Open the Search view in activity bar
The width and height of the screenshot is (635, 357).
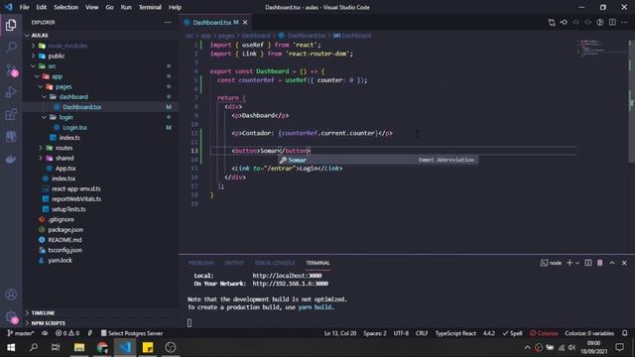pos(11,47)
